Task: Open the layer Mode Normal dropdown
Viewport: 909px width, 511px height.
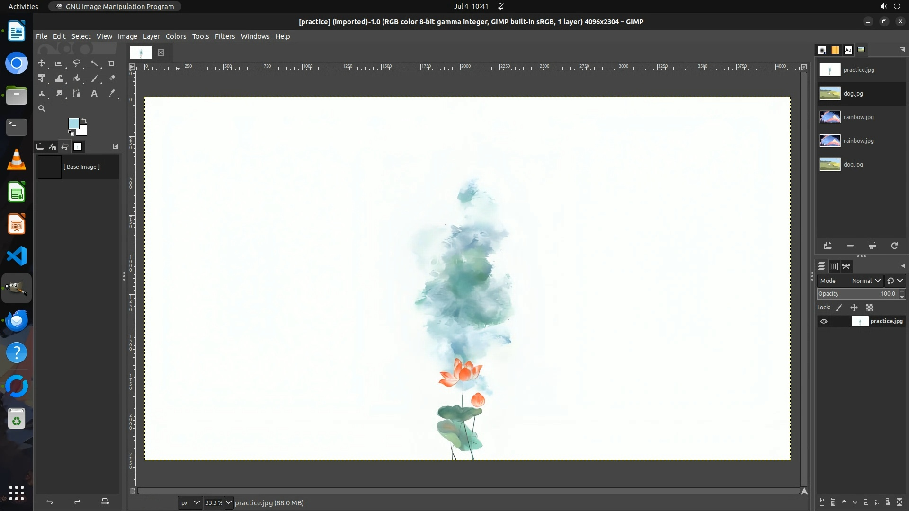Action: click(x=865, y=281)
